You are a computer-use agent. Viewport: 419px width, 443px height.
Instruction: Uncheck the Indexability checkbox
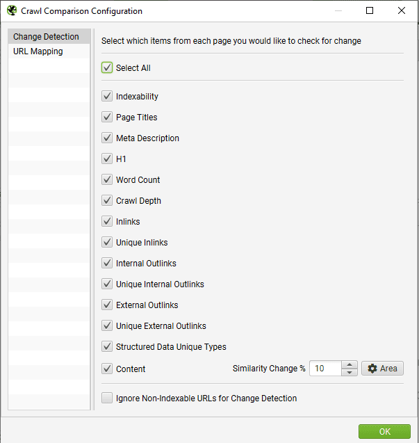[107, 97]
